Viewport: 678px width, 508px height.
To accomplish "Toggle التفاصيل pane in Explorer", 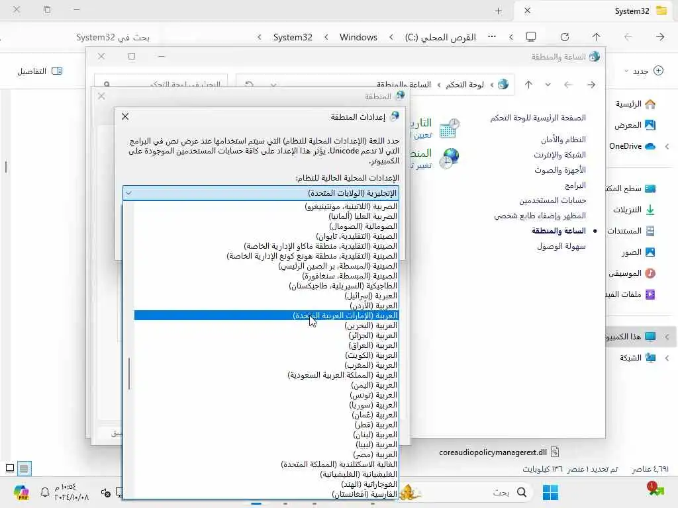I will coord(40,71).
